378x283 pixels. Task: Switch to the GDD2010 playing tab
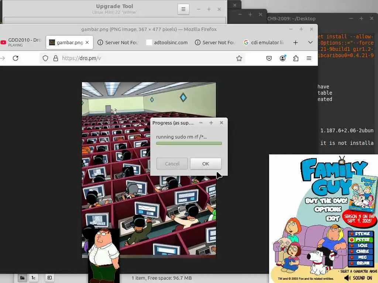(x=21, y=42)
